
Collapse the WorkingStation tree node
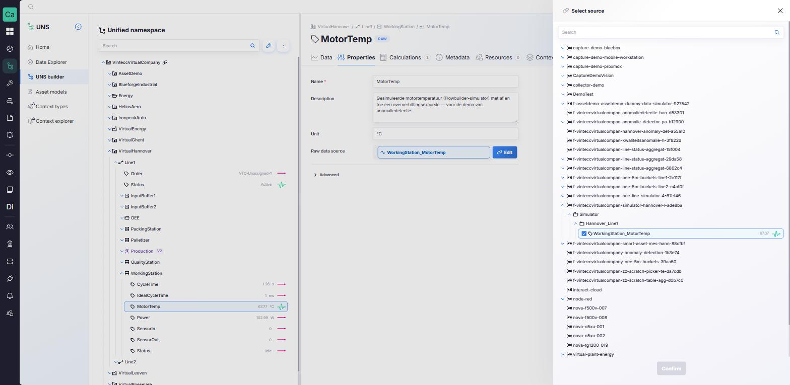point(121,273)
